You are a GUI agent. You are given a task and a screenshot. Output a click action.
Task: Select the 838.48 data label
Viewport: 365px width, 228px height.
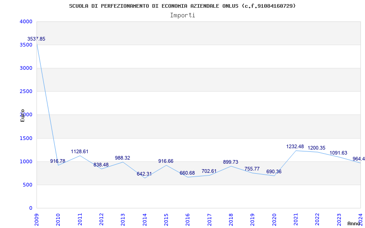coord(101,165)
